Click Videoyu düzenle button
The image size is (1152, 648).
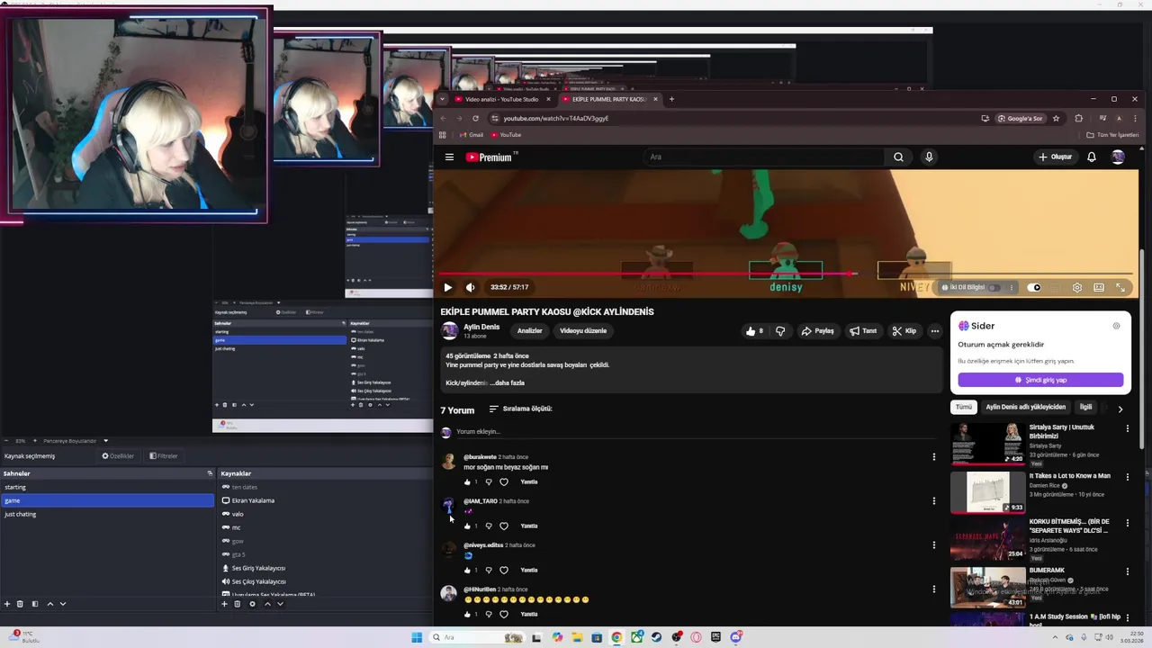coord(583,330)
